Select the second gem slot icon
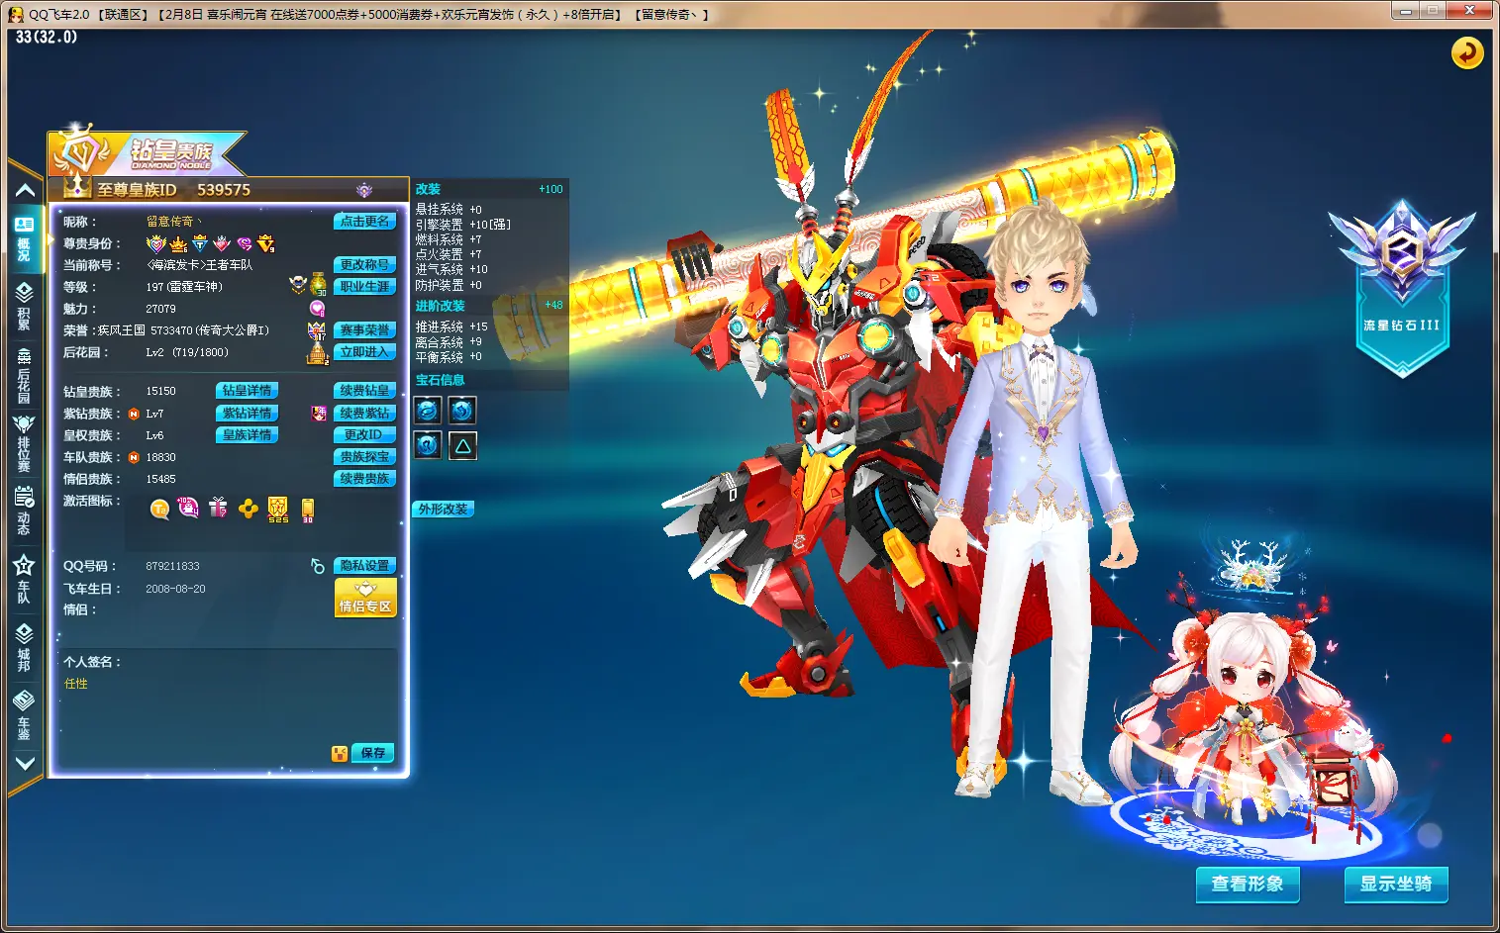The image size is (1500, 933). (x=462, y=410)
